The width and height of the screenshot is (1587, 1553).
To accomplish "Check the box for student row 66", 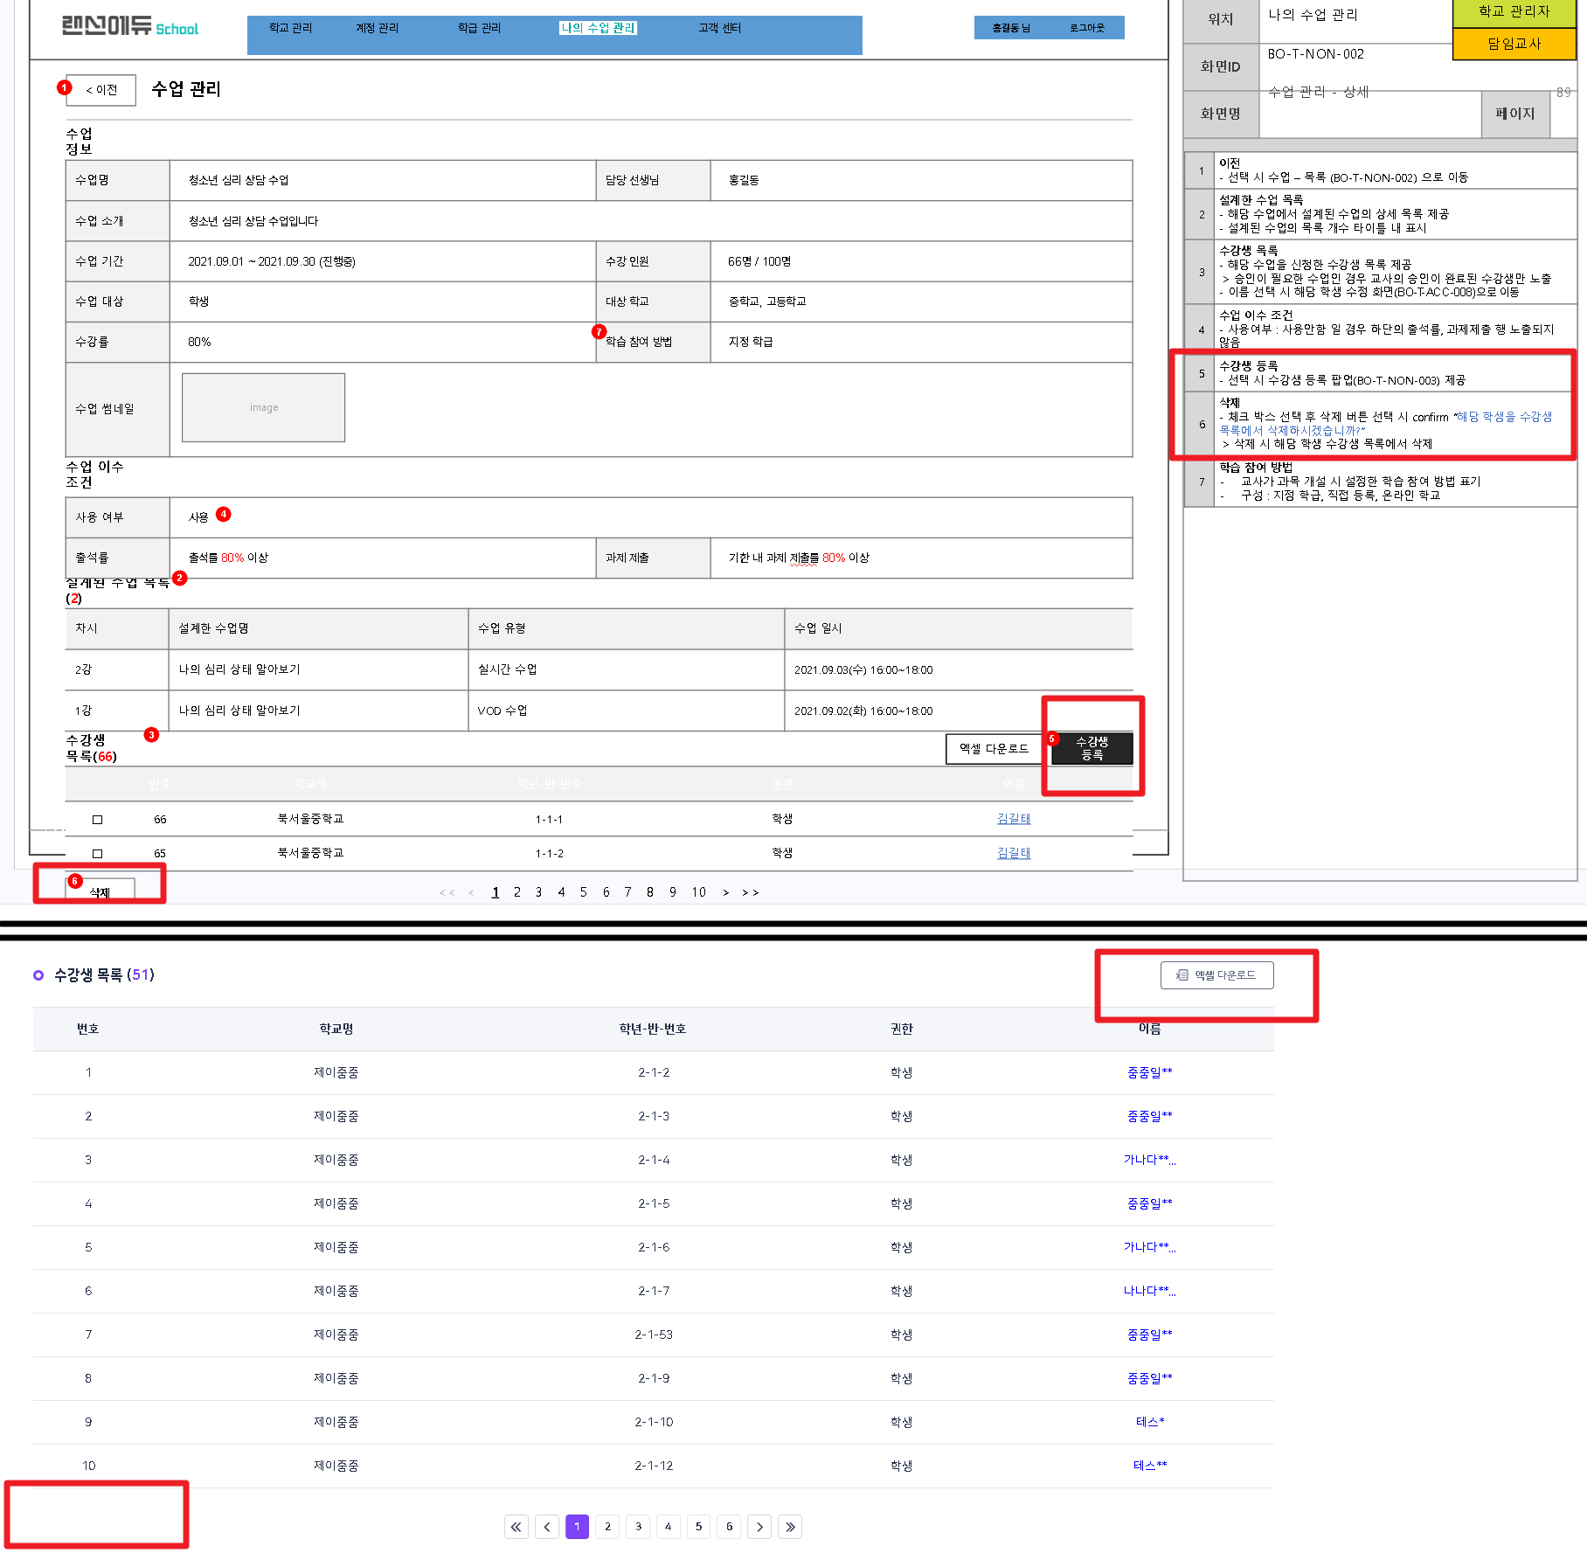I will pos(98,820).
